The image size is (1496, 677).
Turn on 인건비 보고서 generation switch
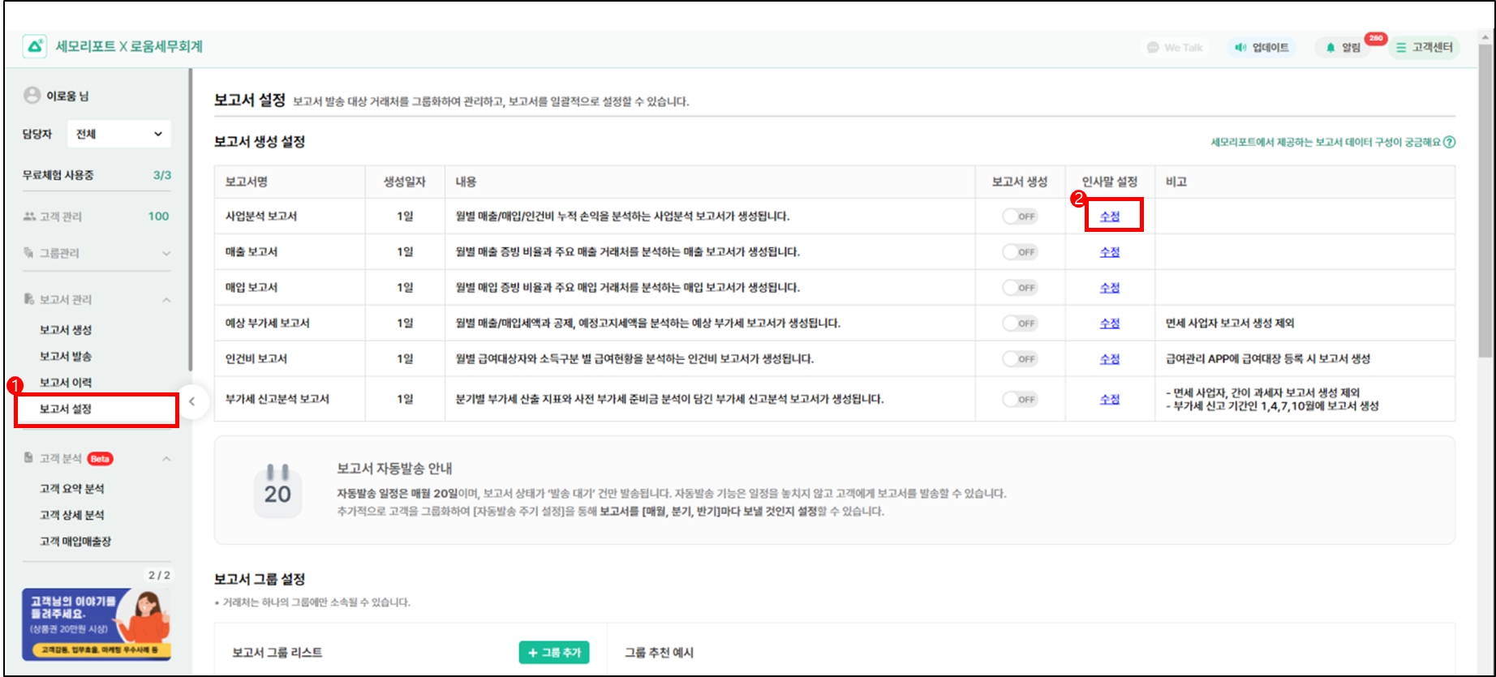point(1020,359)
